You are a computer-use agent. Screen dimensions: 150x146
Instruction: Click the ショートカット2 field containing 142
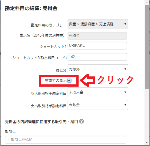tap(97, 57)
